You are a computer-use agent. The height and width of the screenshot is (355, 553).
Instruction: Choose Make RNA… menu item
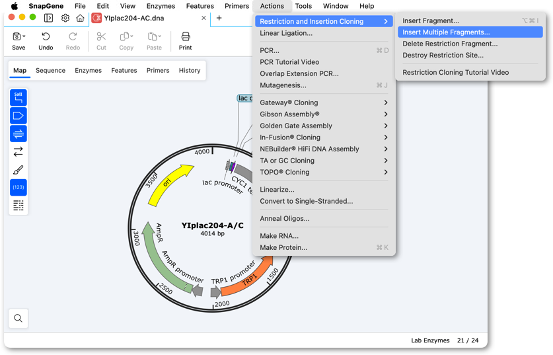[324, 236]
